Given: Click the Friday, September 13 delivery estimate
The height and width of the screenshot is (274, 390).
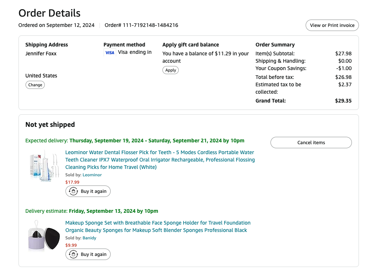Looking at the screenshot, I should (114, 211).
